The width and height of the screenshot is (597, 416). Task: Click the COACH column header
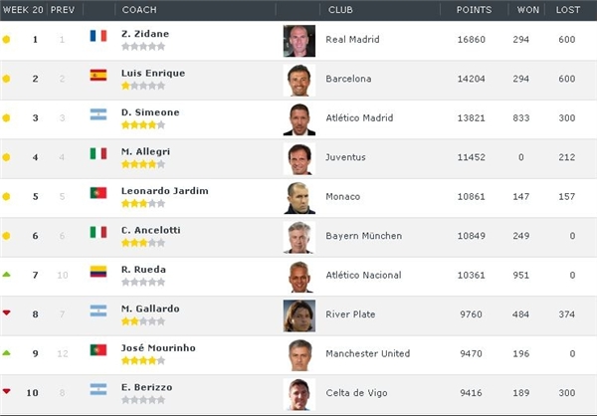pyautogui.click(x=139, y=10)
